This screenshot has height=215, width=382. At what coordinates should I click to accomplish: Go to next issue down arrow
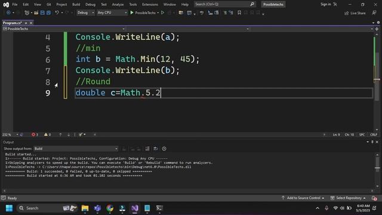(69, 134)
